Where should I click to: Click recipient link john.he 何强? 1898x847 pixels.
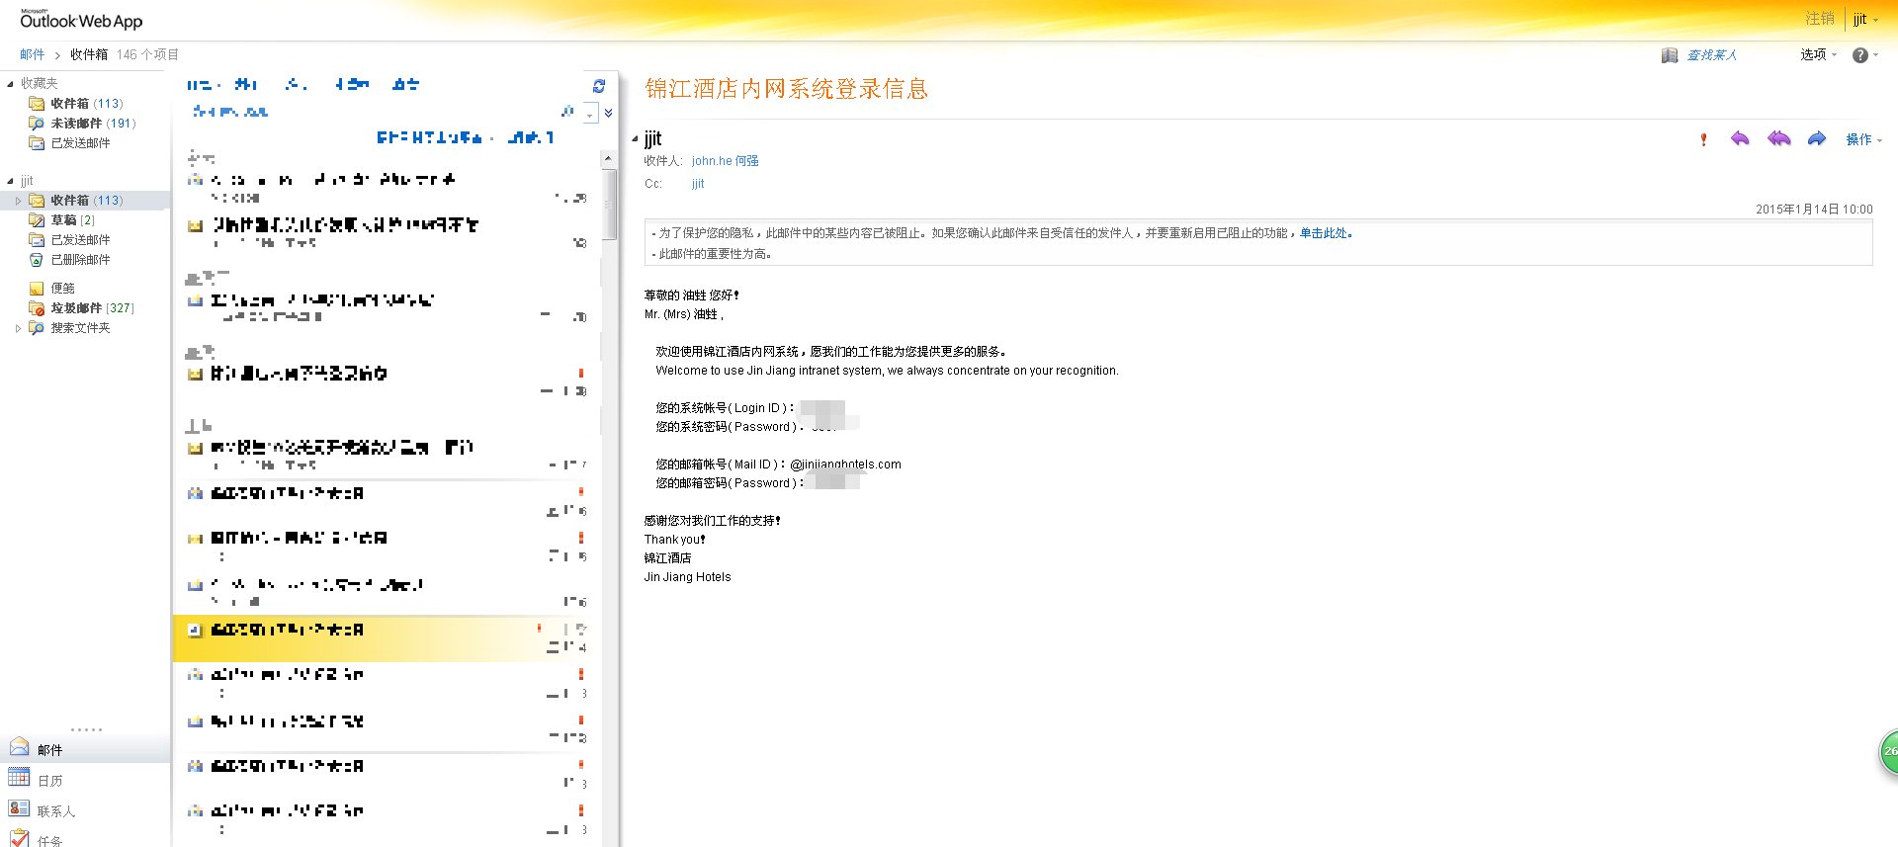[726, 161]
